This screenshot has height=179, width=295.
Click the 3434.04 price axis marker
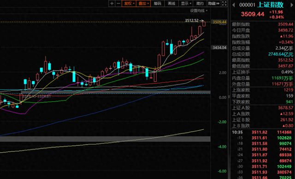pyautogui.click(x=219, y=47)
